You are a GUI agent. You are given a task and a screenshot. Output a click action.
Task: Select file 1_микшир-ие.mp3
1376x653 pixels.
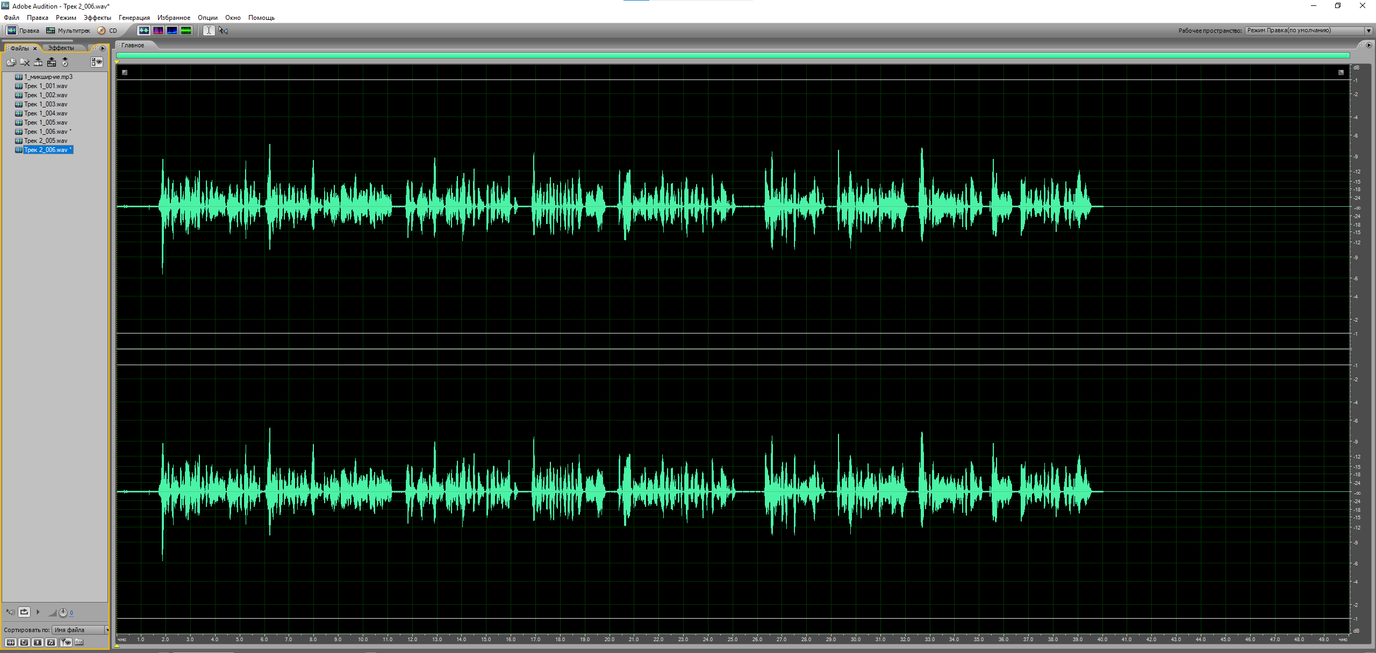(x=48, y=77)
